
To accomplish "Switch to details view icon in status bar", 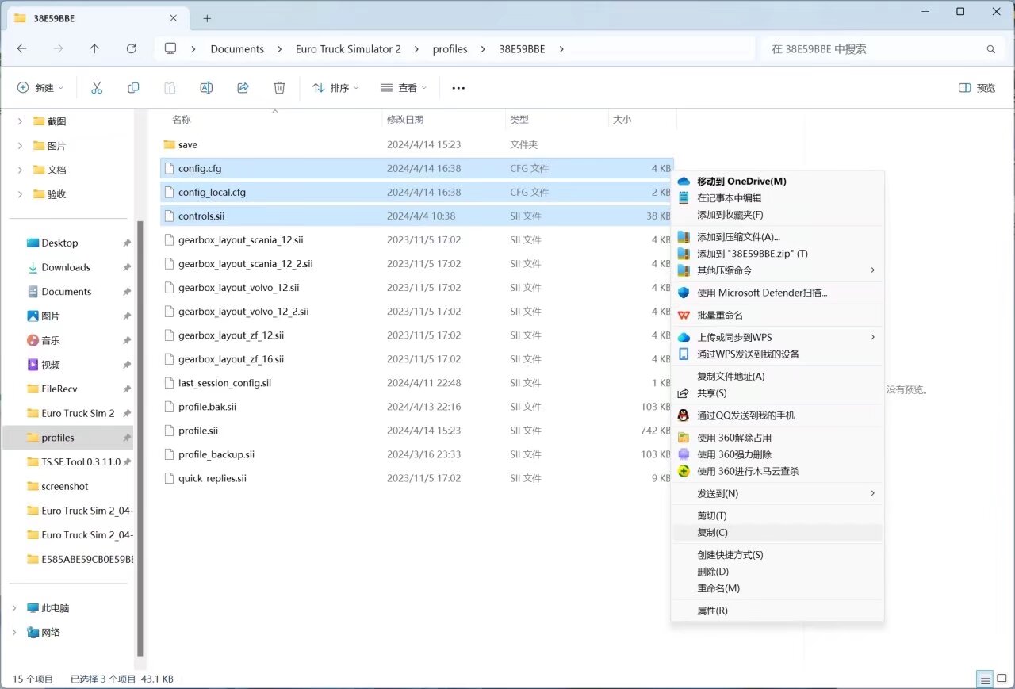I will point(985,679).
